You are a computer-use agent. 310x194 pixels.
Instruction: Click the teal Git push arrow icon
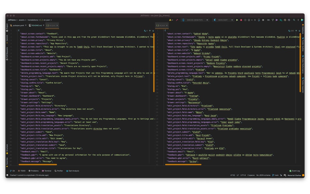click(x=281, y=20)
